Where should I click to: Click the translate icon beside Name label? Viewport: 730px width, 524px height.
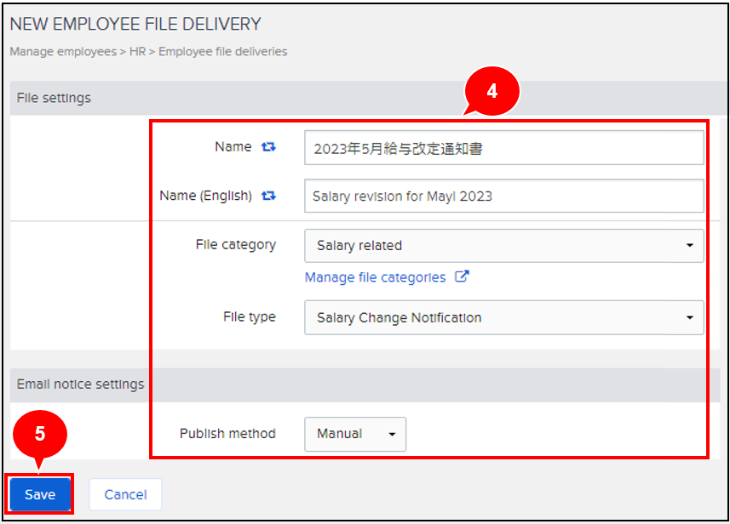[x=268, y=147]
